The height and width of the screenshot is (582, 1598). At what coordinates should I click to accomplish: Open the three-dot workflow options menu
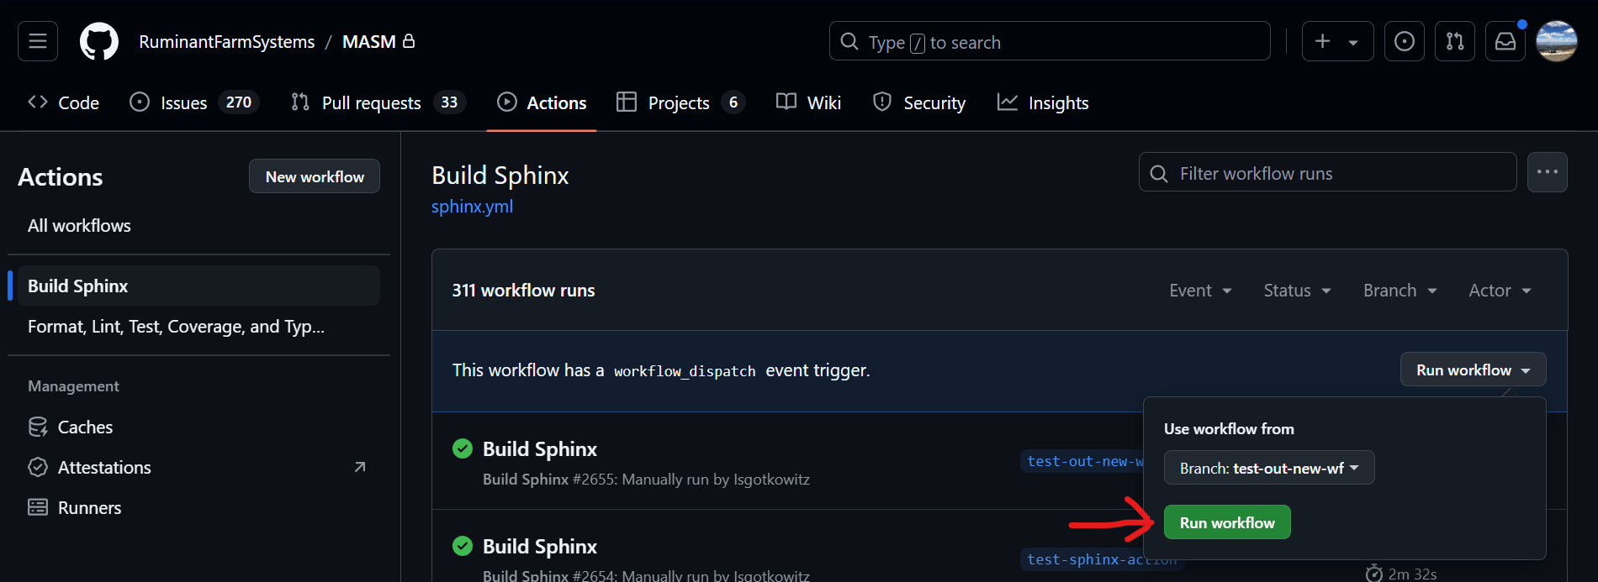pyautogui.click(x=1548, y=172)
